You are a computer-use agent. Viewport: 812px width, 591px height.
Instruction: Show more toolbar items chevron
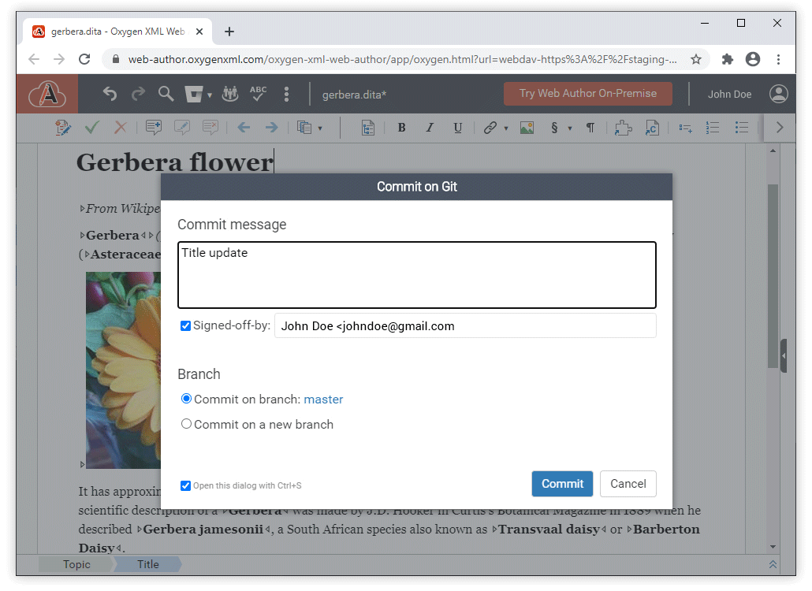[x=780, y=128]
